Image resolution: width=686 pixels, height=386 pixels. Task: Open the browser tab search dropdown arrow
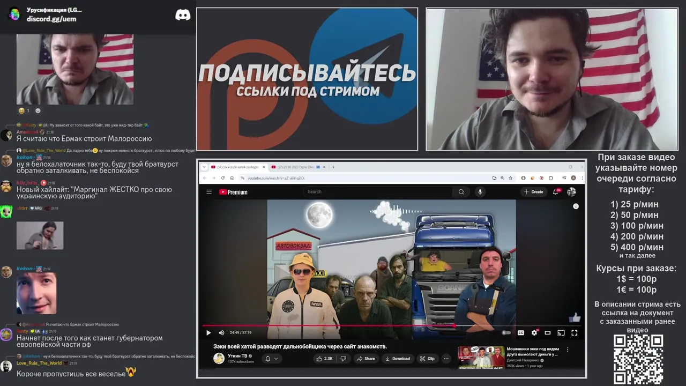coord(204,167)
